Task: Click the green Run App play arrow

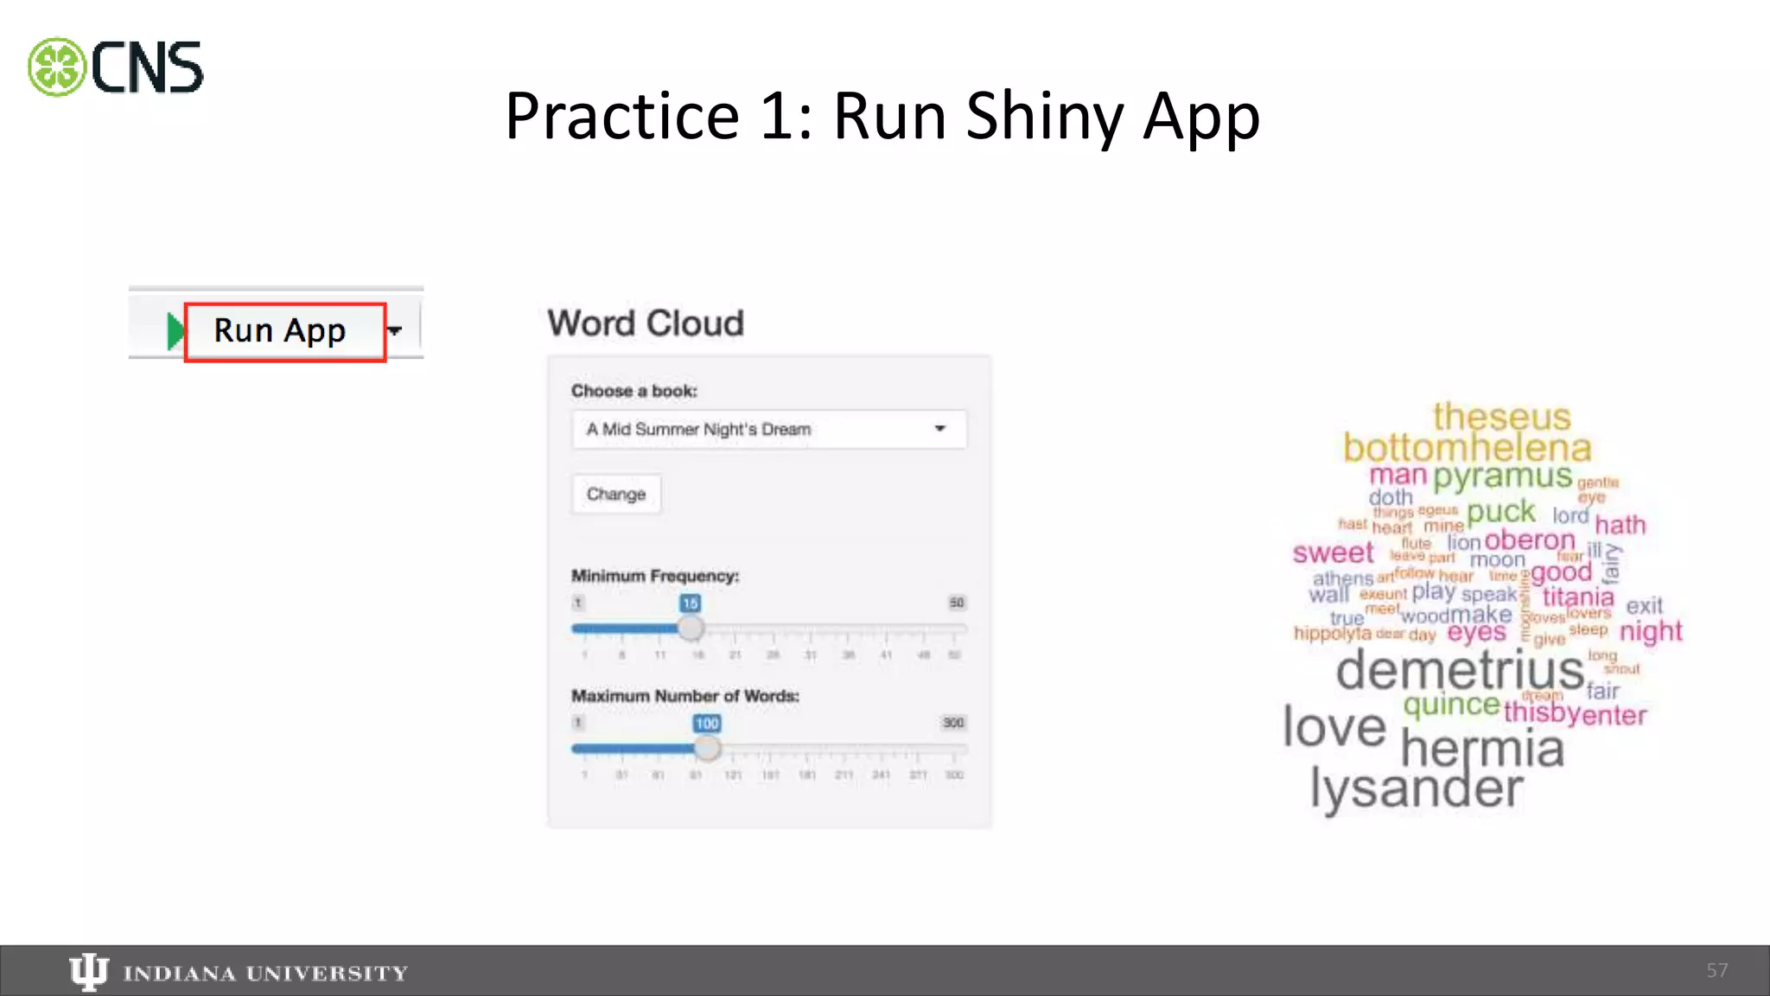Action: coord(176,331)
